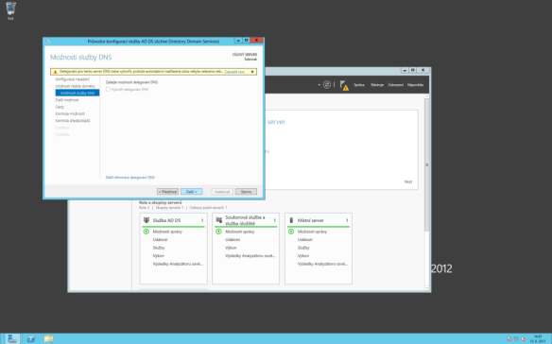
Task: Open Výsledky Analyzátoru in Místní server tile
Action: [322, 264]
